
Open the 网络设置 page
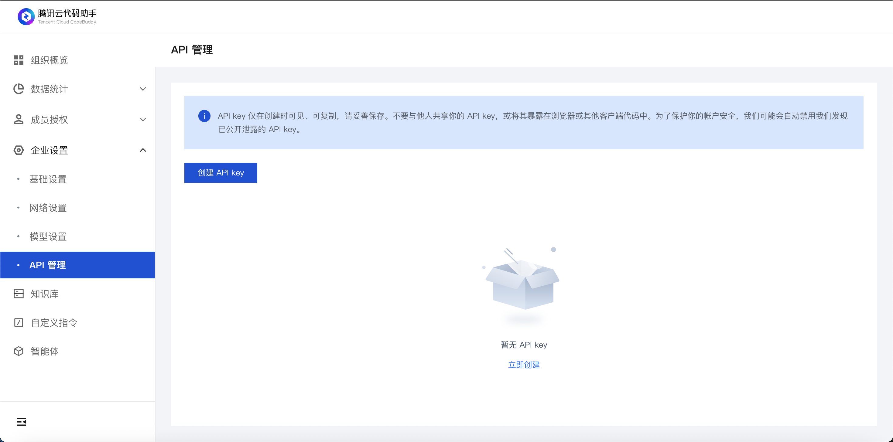point(47,208)
